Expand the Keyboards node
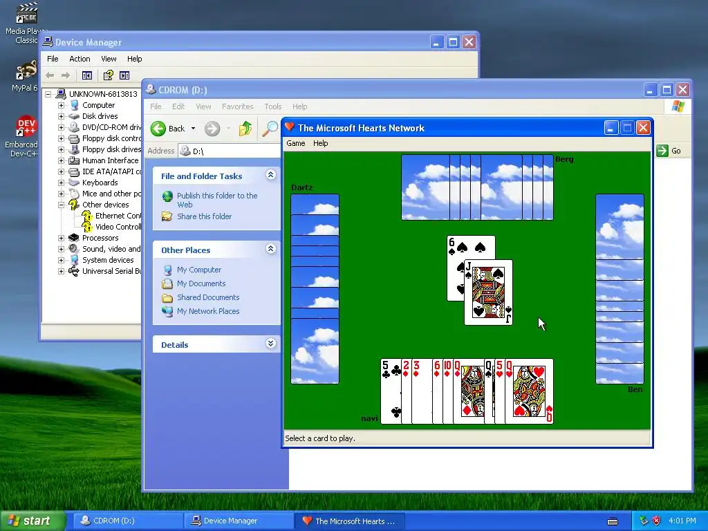Viewport: 708px width, 531px height. [61, 183]
